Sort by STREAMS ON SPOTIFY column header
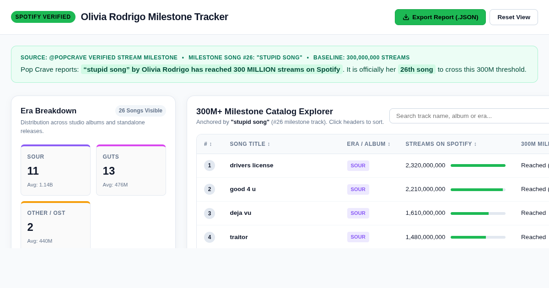This screenshot has width=549, height=288. tap(441, 144)
